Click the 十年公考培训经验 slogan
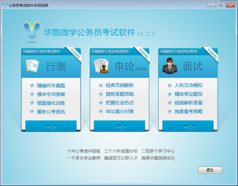This screenshot has height=186, width=238. (x=84, y=151)
